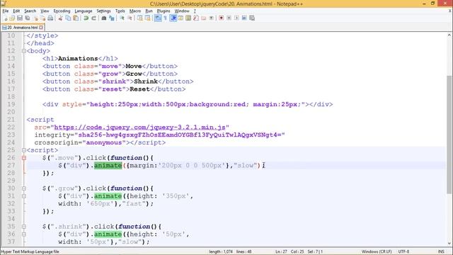Collapse the fold marker on line 36
Screen dimensions: 453x255
[24, 234]
